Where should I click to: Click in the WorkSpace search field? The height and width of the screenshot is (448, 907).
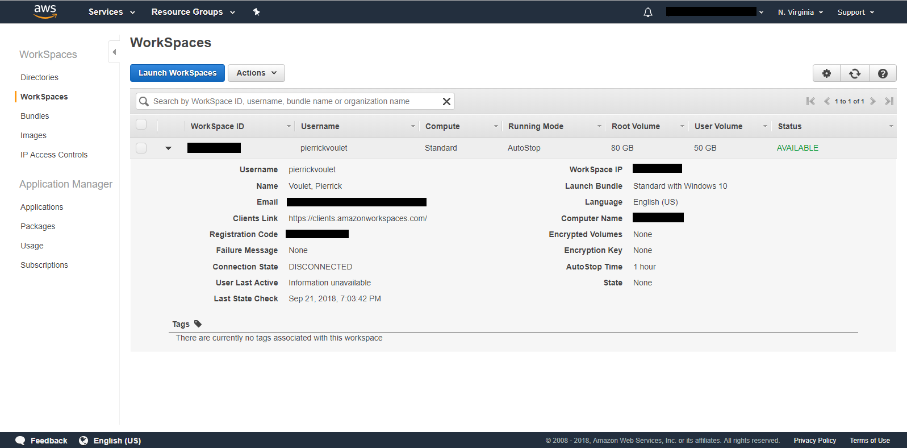(295, 101)
